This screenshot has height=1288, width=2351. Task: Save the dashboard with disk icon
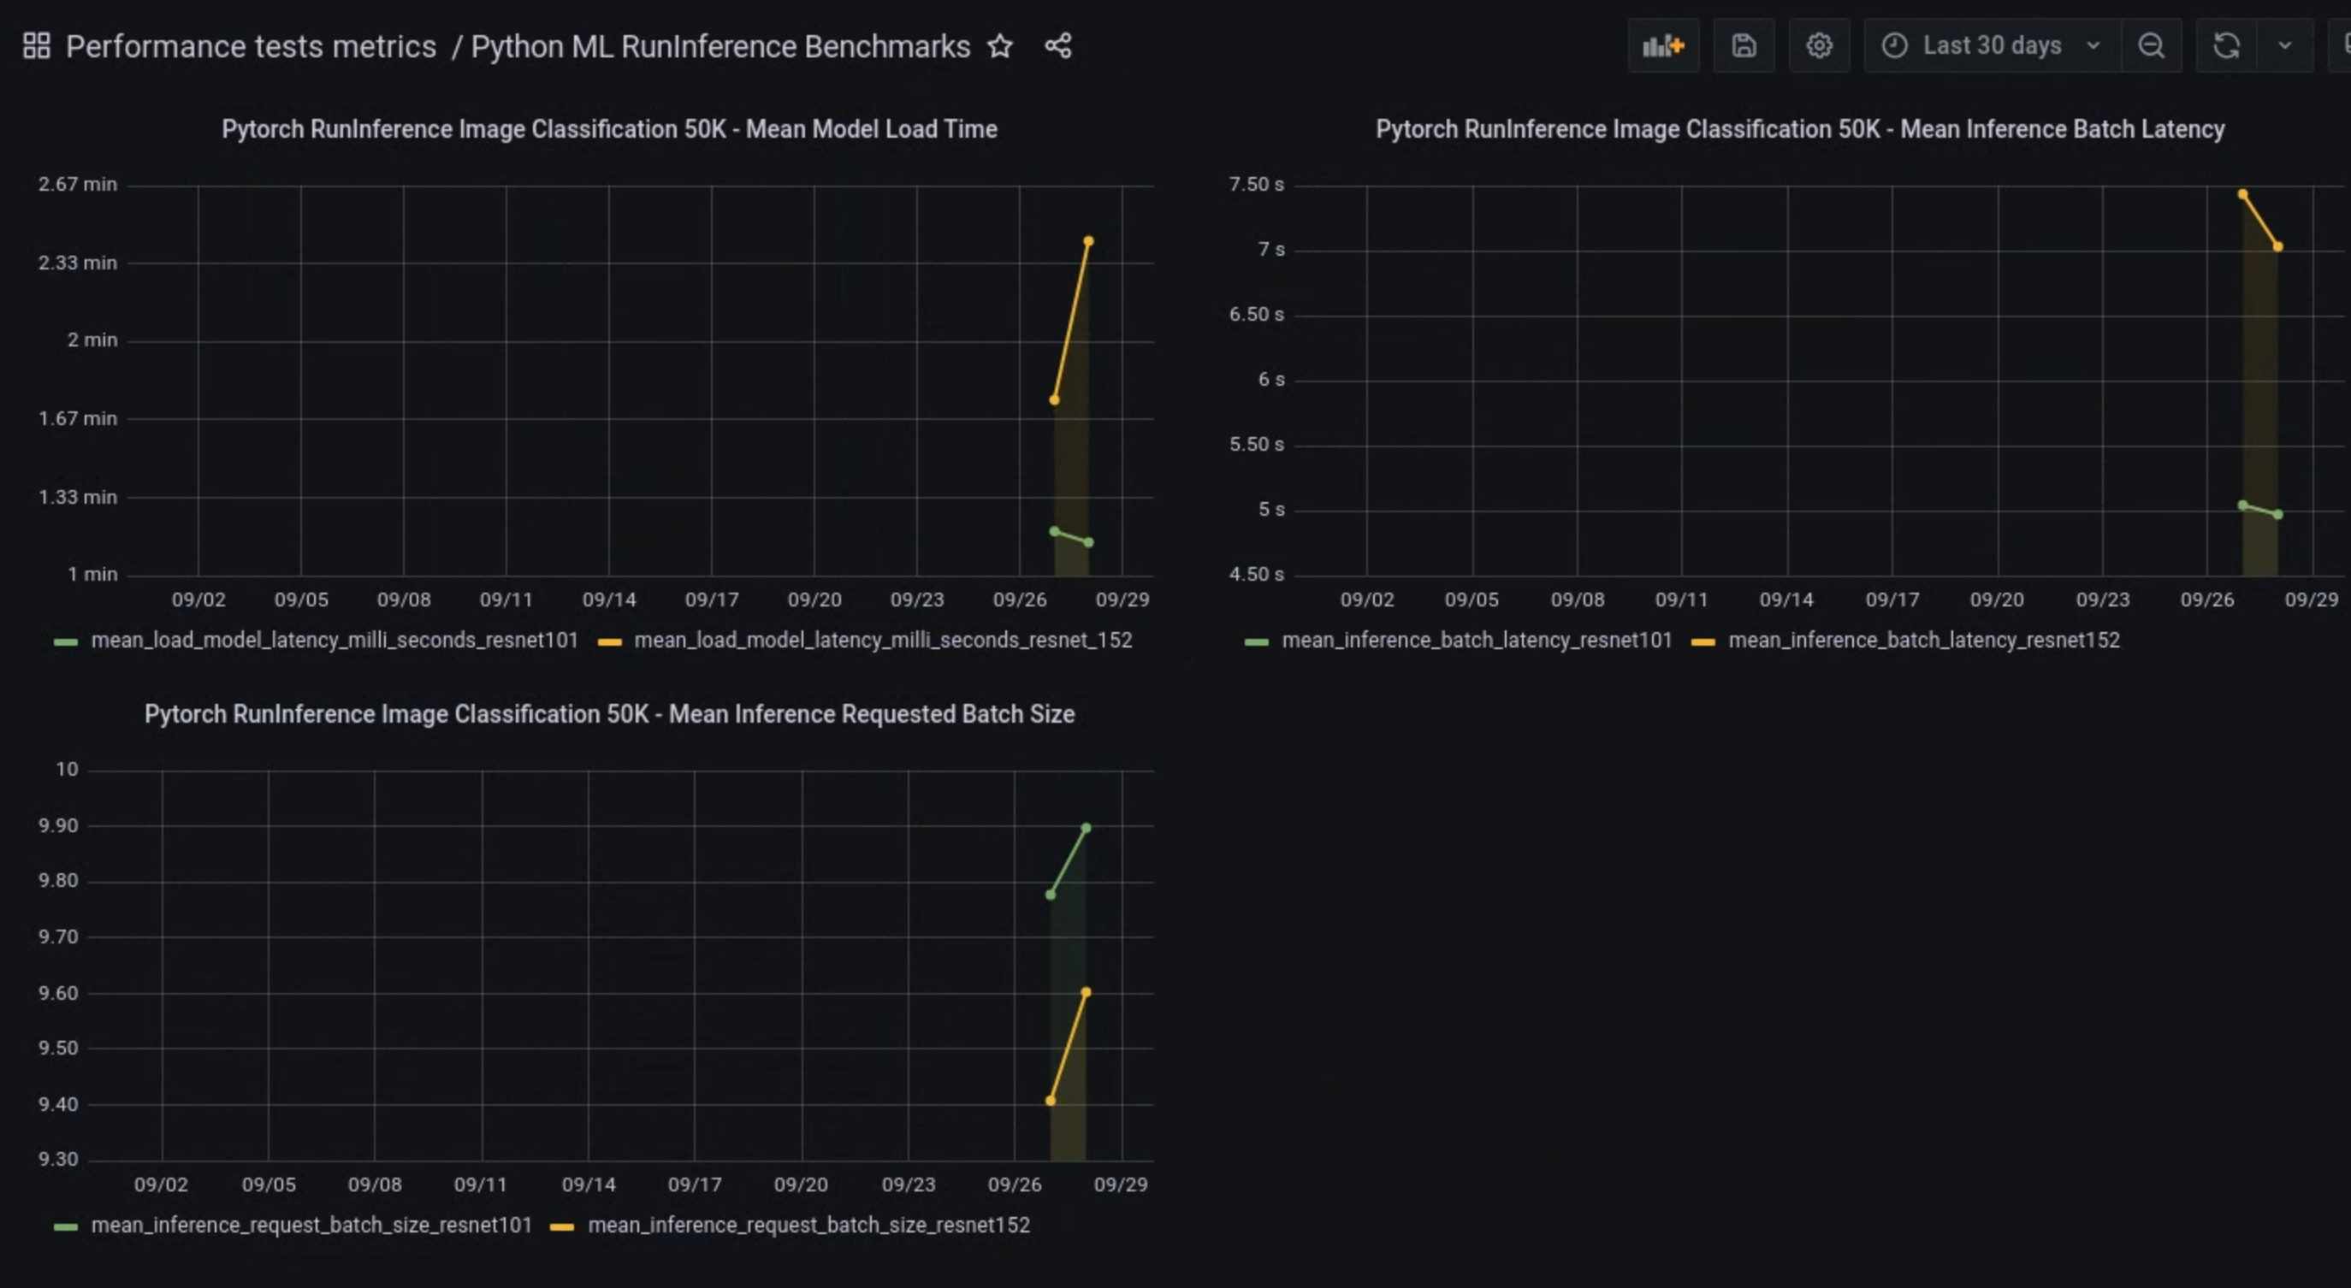coord(1744,45)
